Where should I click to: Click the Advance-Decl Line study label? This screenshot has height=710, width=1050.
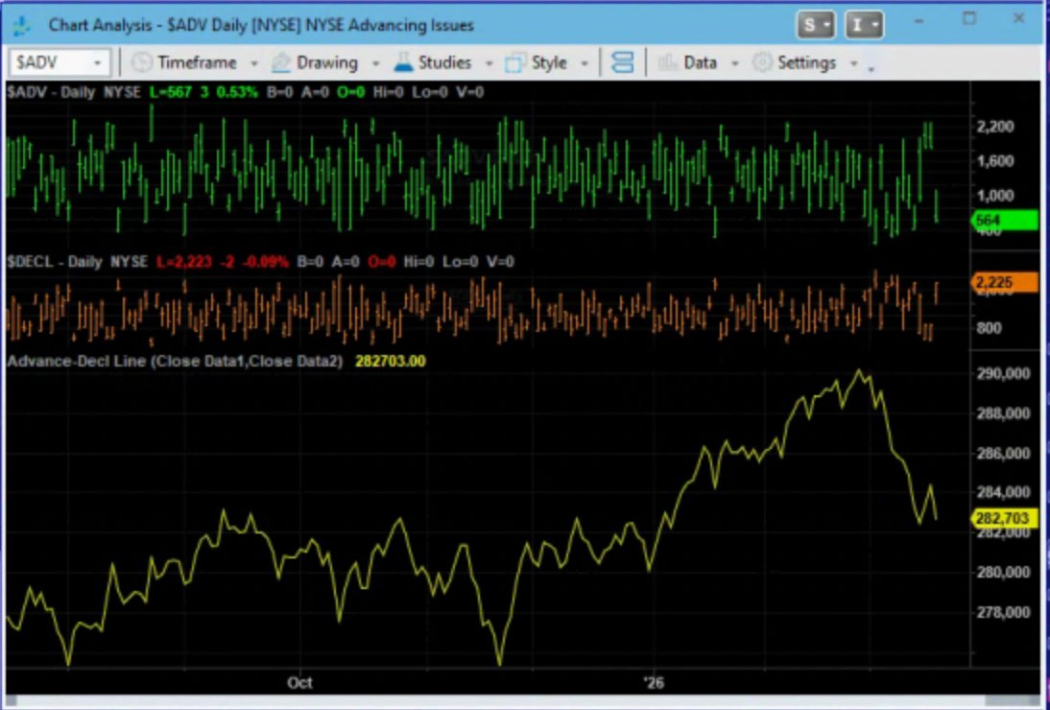[x=175, y=362]
